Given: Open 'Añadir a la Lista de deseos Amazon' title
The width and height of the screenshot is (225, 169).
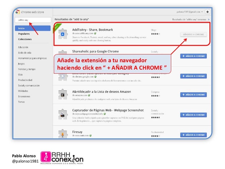Looking at the screenshot, I should [102, 92].
